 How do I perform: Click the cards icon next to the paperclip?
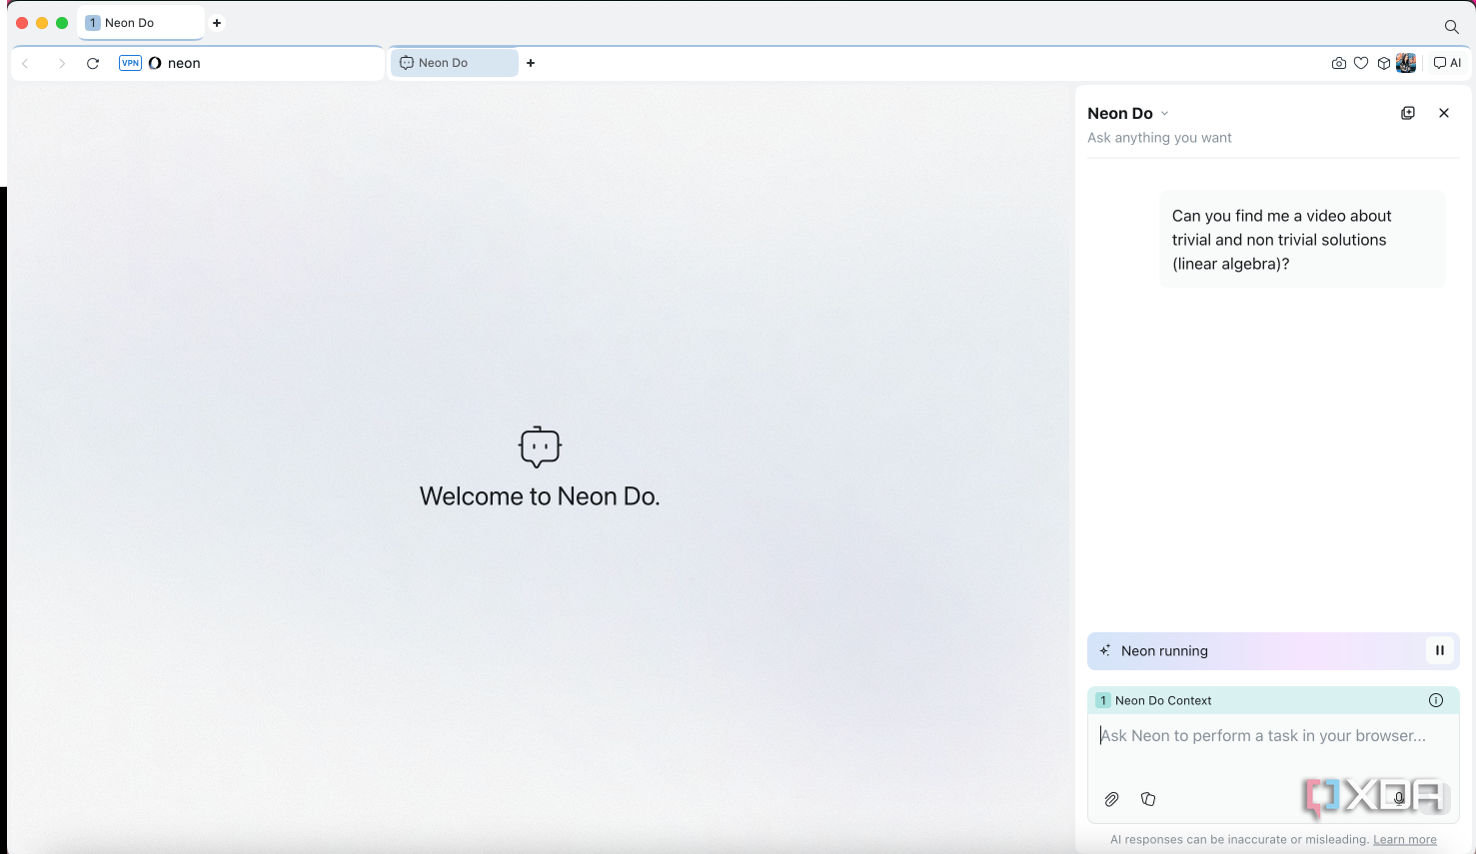coord(1148,799)
